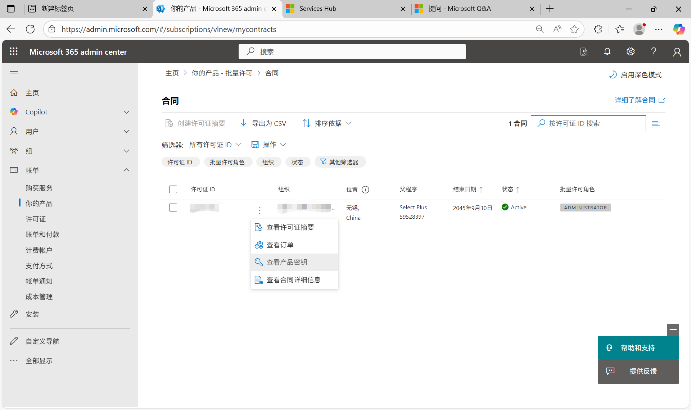Open the 详细了解合同 link
Screen dimensions: 691x410
[640, 100]
